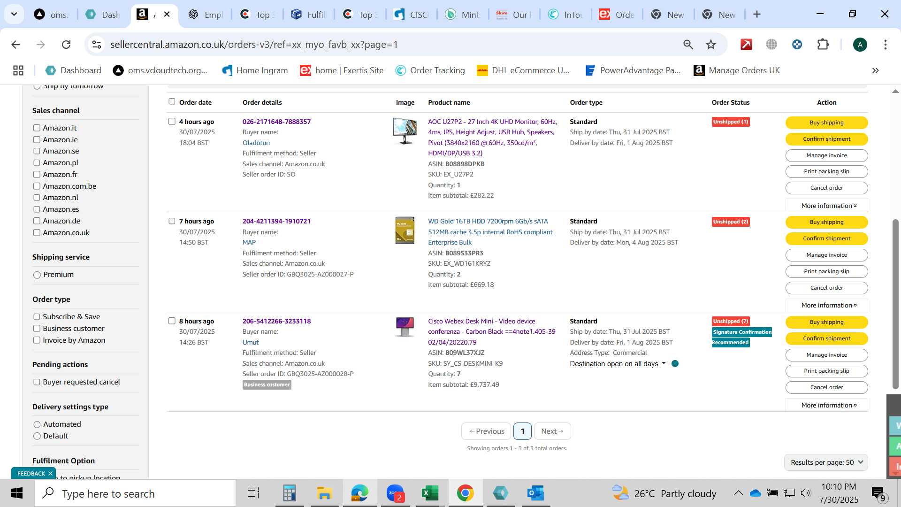Tick the Amazon.co.uk sales channel checkbox
Viewport: 901px width, 507px height.
point(37,232)
